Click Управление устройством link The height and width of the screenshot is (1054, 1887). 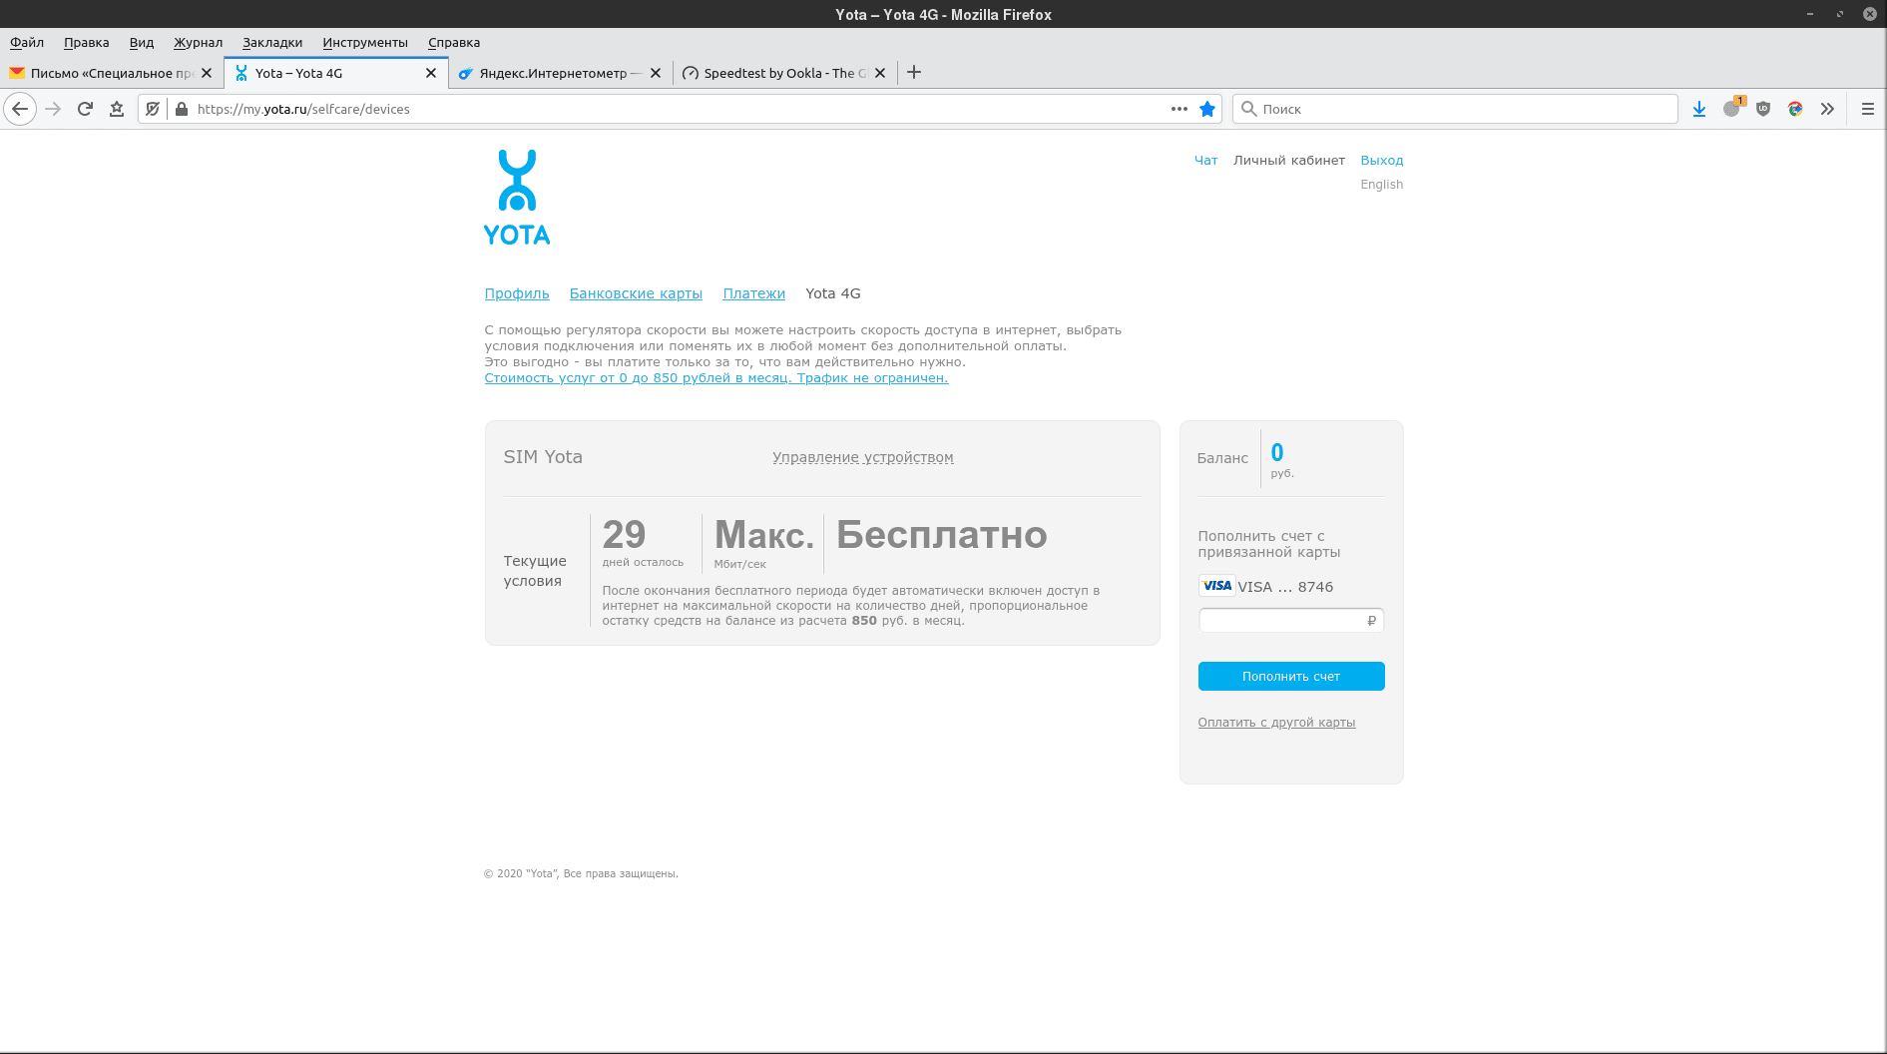(862, 457)
